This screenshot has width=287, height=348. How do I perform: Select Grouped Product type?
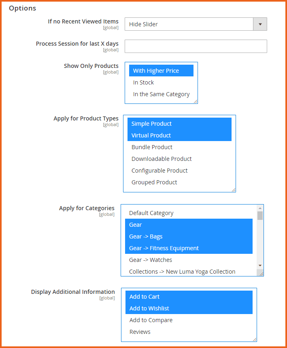(x=154, y=182)
